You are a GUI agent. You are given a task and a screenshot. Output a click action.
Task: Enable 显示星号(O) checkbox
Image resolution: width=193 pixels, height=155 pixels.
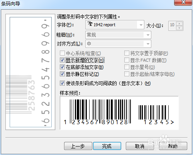(x=127, y=67)
